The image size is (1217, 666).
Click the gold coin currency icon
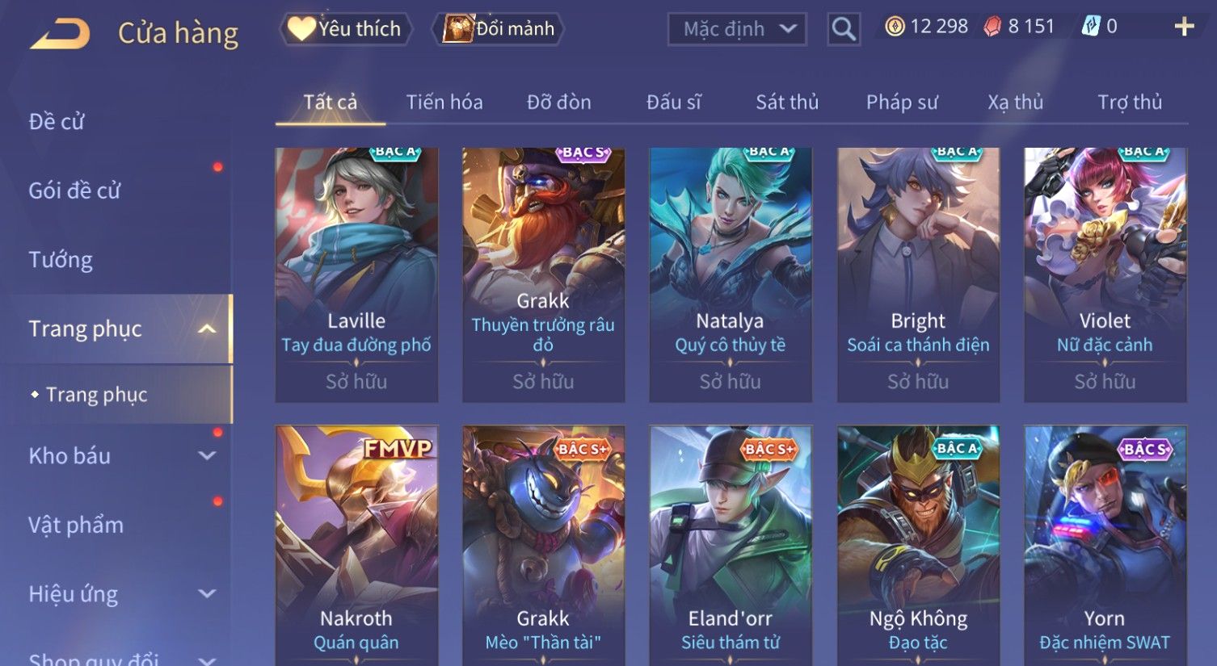pos(895,27)
